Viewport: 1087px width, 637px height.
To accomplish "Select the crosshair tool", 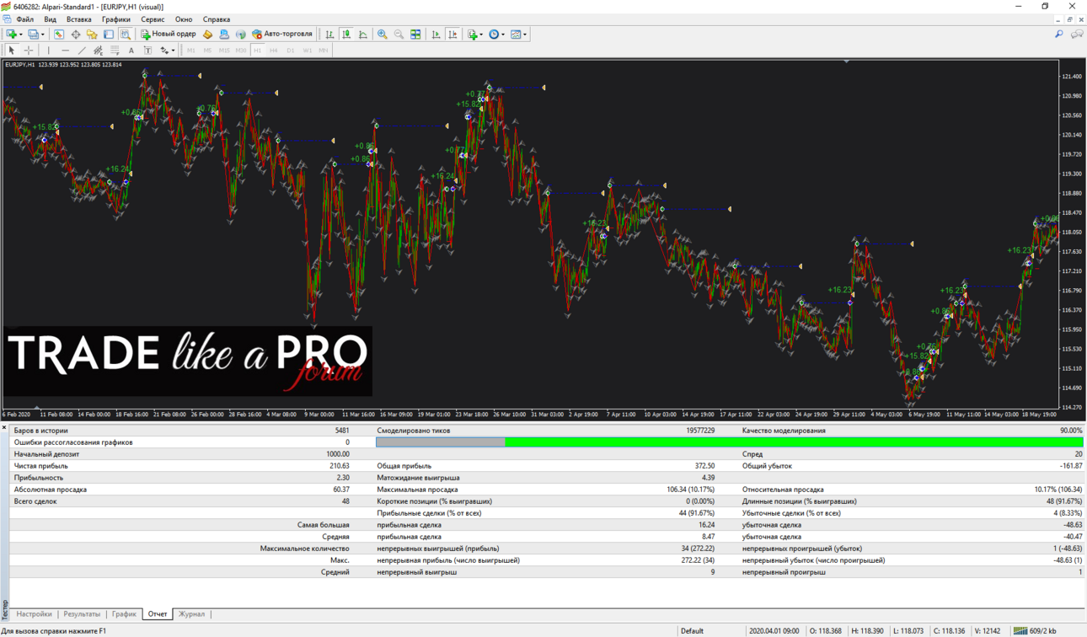I will (29, 51).
